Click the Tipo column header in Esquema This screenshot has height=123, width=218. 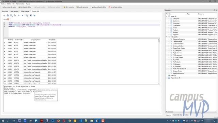click(x=188, y=14)
